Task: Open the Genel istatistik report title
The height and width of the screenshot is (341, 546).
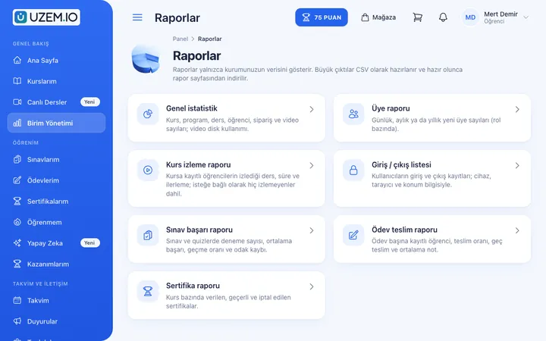Action: coord(192,108)
